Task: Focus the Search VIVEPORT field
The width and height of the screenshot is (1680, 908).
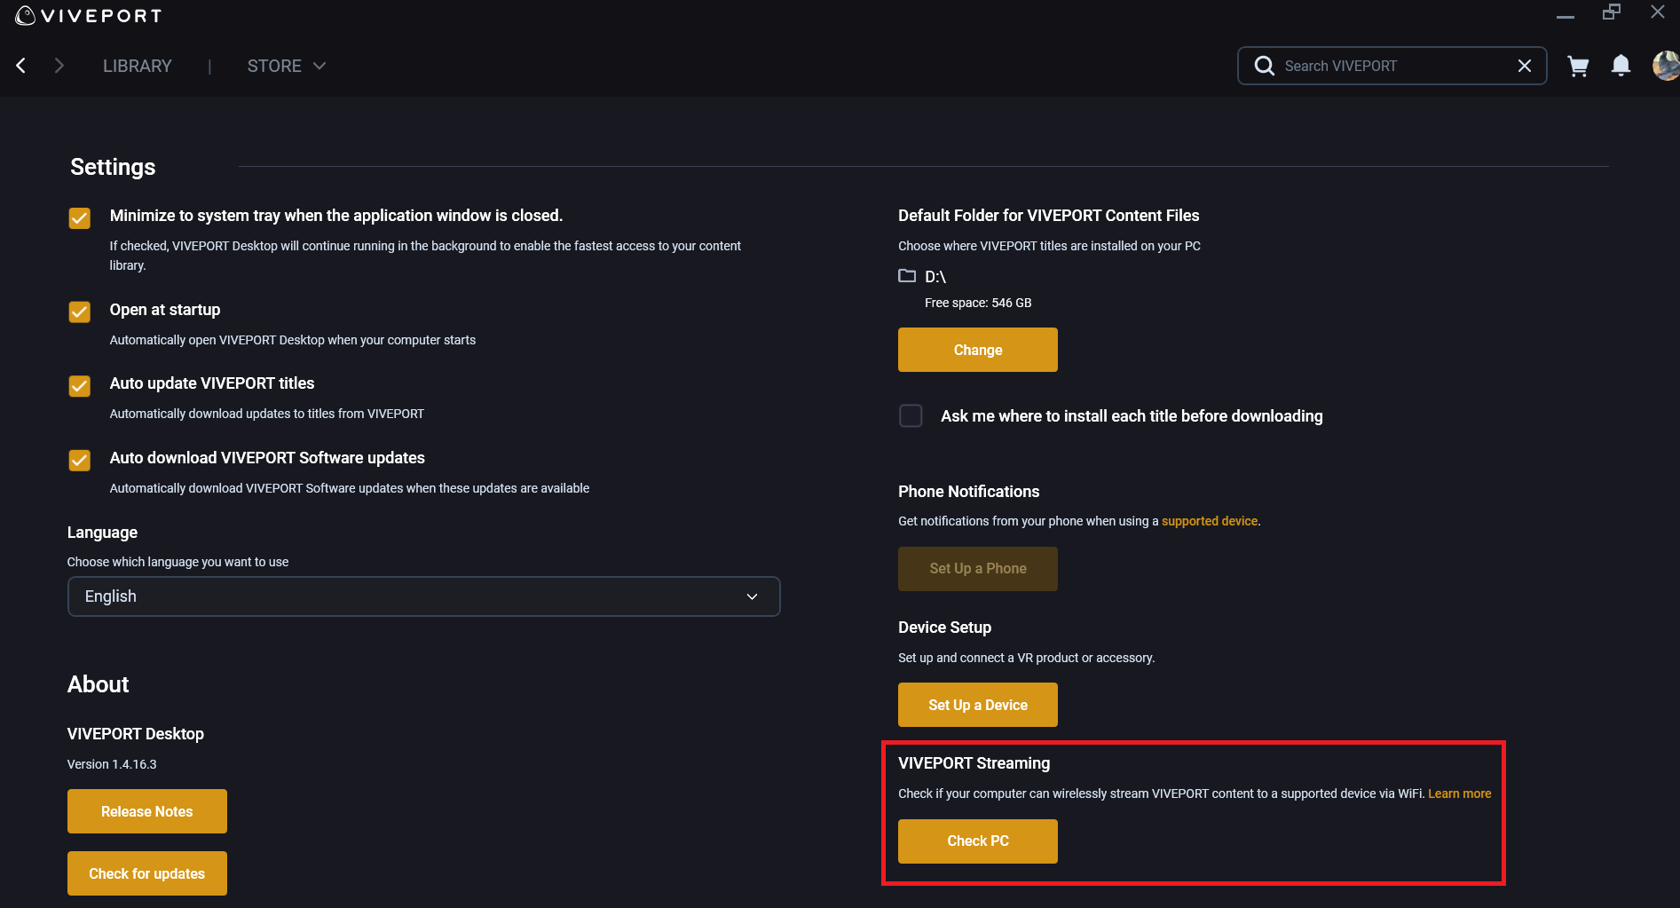Action: click(1392, 66)
